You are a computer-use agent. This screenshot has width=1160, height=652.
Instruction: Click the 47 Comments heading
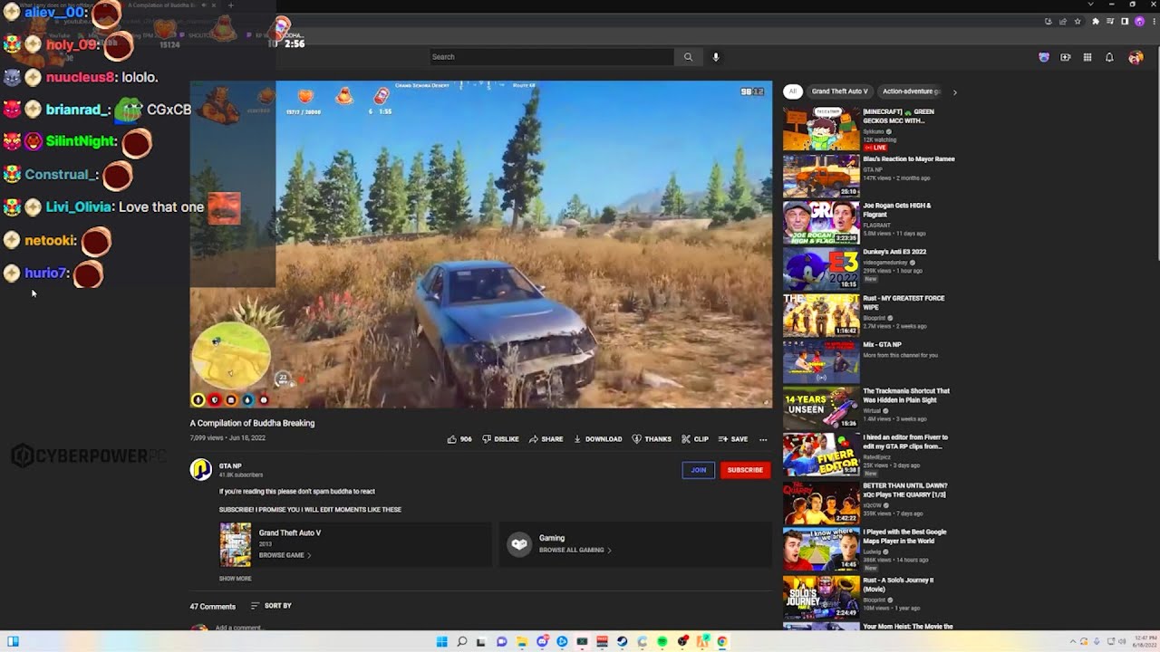click(212, 607)
